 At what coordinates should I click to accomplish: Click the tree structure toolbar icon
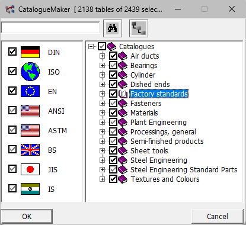click(139, 28)
